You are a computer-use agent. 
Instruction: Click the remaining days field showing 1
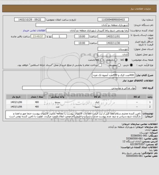59,36
